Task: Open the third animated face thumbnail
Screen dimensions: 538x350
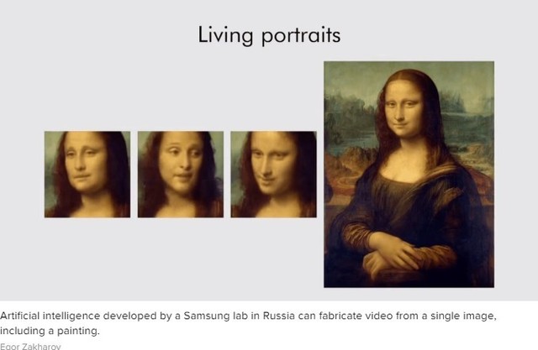Action: pyautogui.click(x=272, y=175)
